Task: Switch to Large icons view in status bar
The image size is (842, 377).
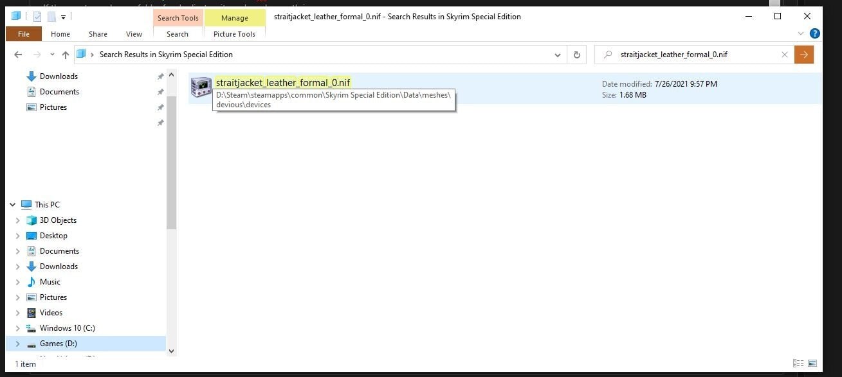Action: pos(812,364)
